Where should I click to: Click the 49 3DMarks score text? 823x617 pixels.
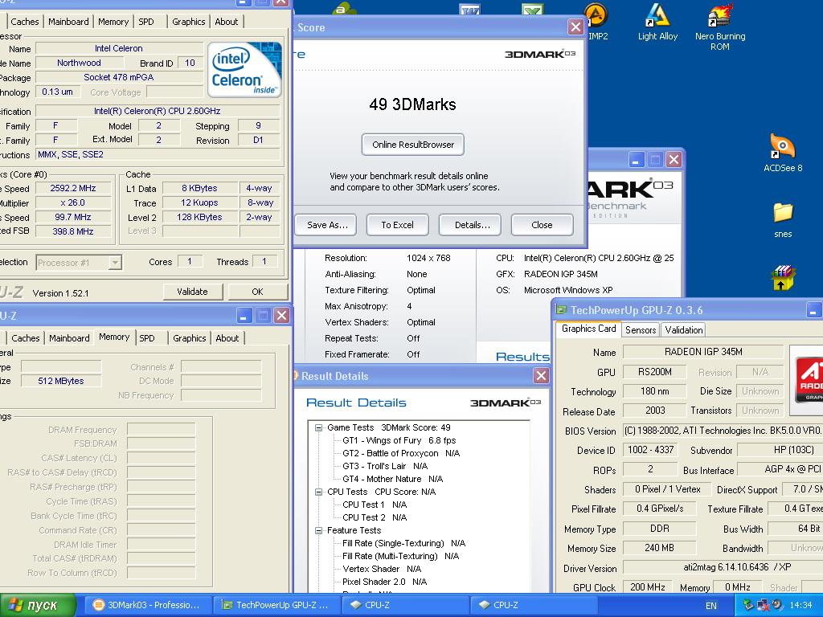point(412,104)
